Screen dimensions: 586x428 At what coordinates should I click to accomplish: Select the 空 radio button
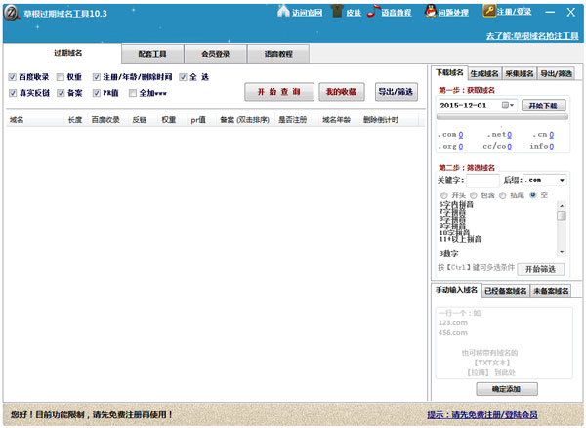[533, 195]
